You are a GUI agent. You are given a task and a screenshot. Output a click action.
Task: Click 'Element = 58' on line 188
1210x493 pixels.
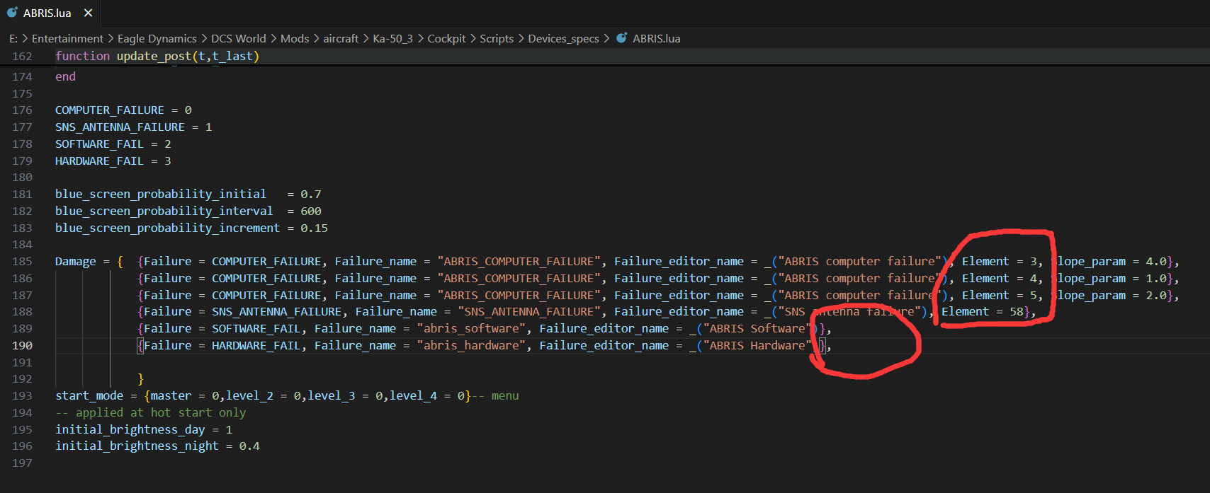(x=982, y=311)
